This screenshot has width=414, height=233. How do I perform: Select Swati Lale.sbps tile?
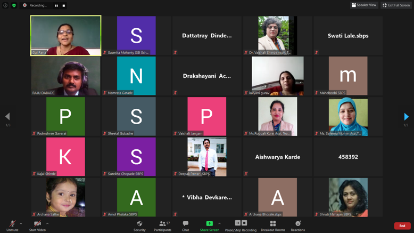pos(348,35)
